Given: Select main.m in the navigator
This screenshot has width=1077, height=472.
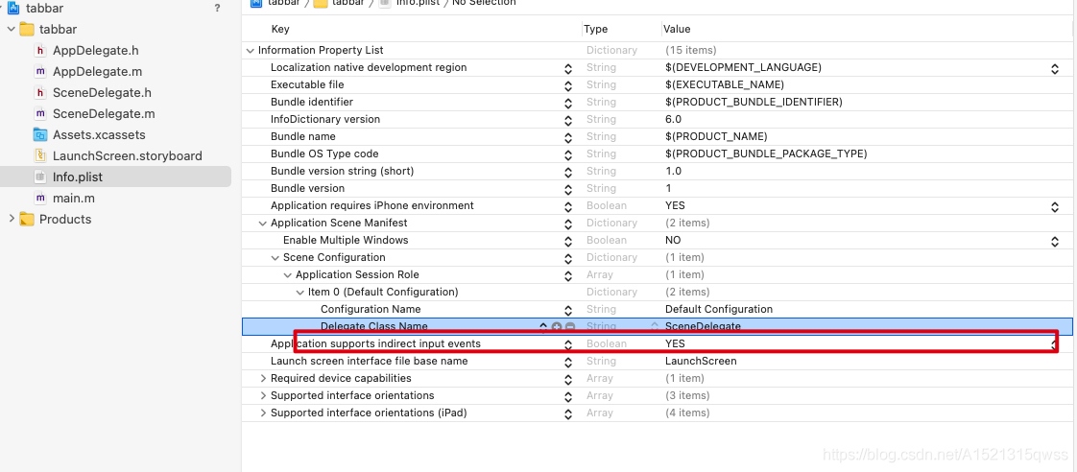Looking at the screenshot, I should (74, 199).
